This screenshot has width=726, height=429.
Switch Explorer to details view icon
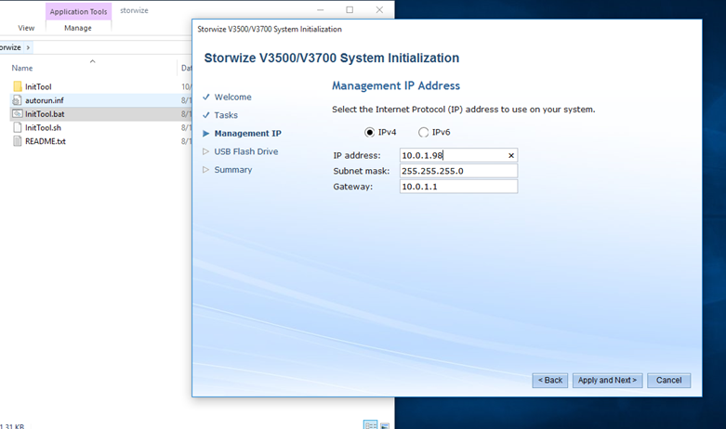coord(370,425)
